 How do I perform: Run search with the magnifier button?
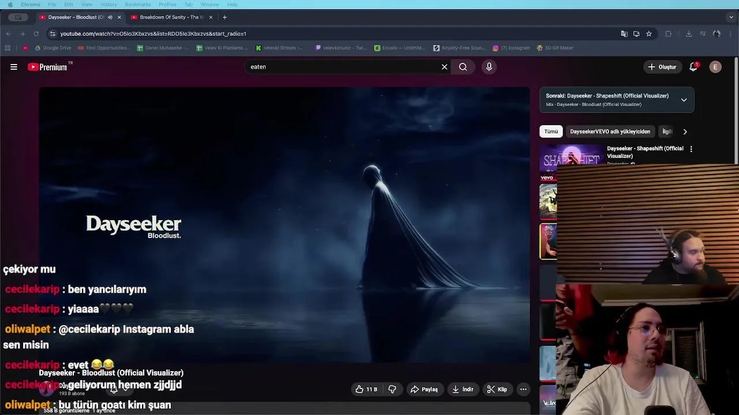click(463, 67)
